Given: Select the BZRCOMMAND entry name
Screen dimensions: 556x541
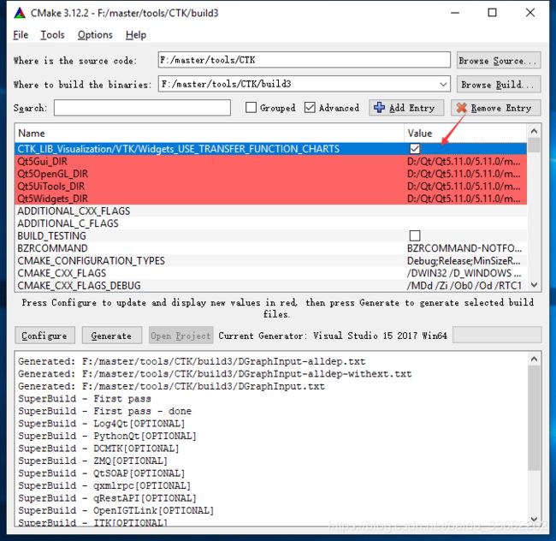Looking at the screenshot, I should 52,248.
